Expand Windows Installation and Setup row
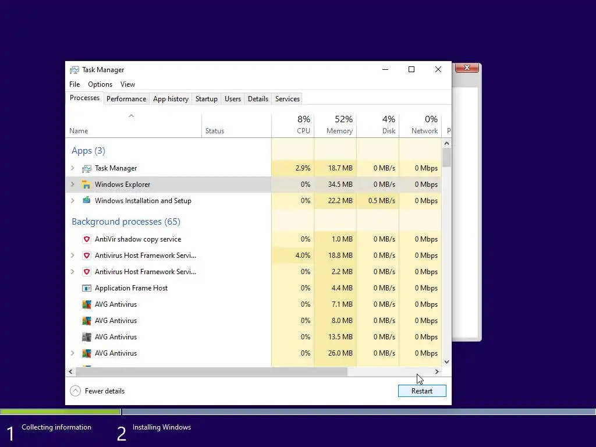 coord(73,201)
